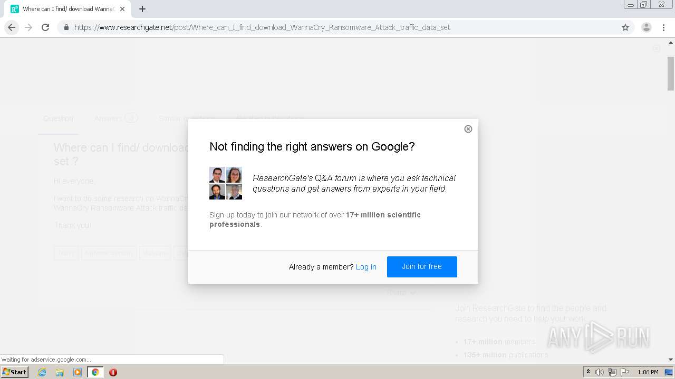Click the Join for free button
This screenshot has width=675, height=379.
coord(422,267)
